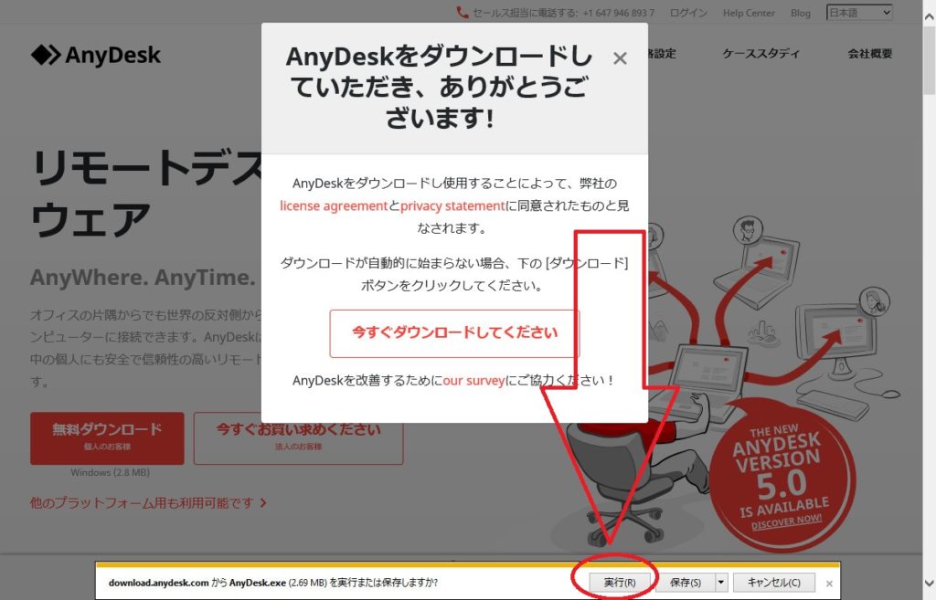Click the vertical scrollbar thumb

(929, 59)
